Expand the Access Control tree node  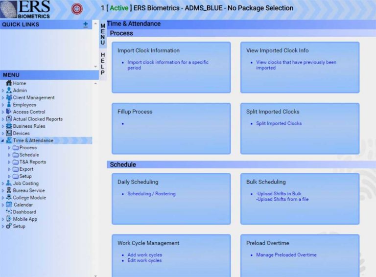3,112
